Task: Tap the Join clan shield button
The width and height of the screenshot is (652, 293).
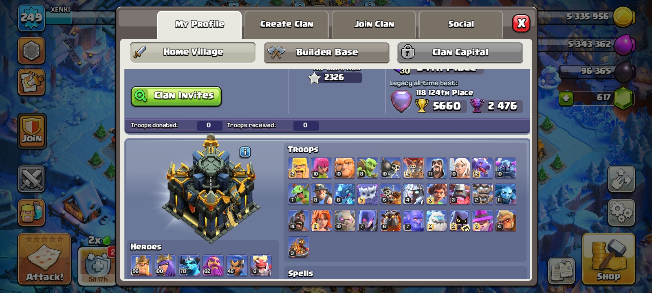Action: click(32, 131)
